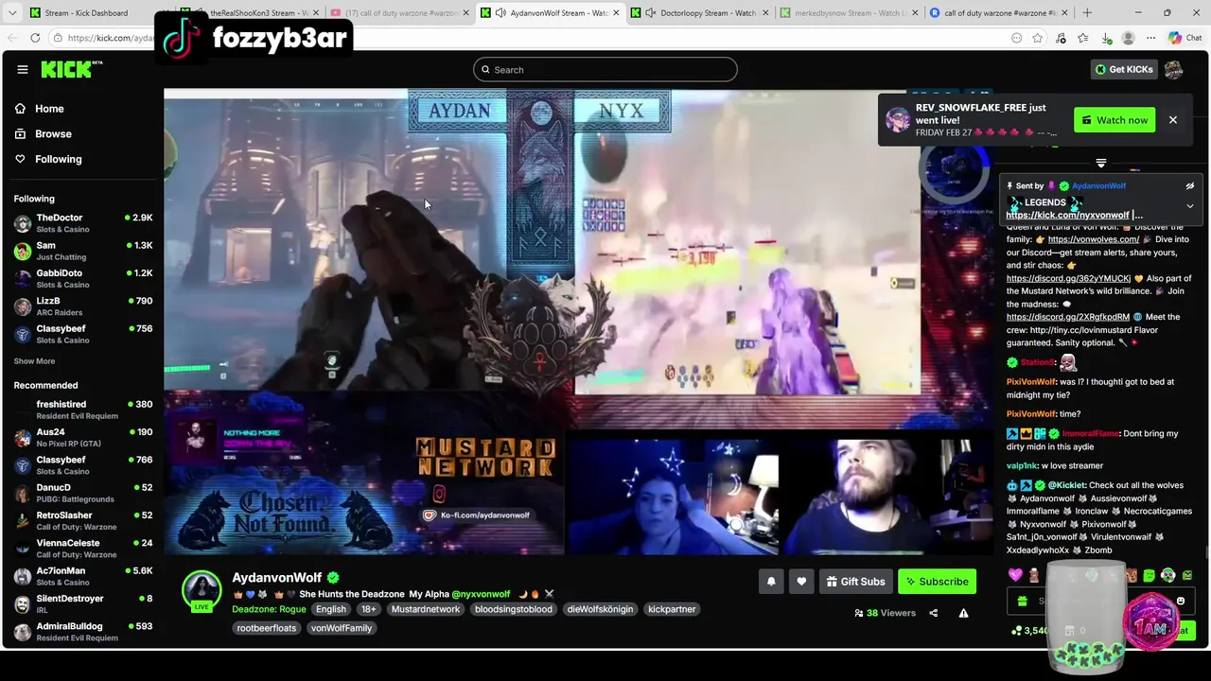This screenshot has height=681, width=1211.
Task: Select the 18+ tag
Action: tap(368, 609)
